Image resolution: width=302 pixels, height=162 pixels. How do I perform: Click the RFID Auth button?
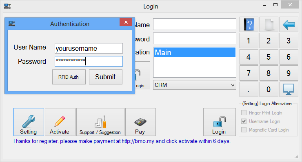click(x=69, y=77)
